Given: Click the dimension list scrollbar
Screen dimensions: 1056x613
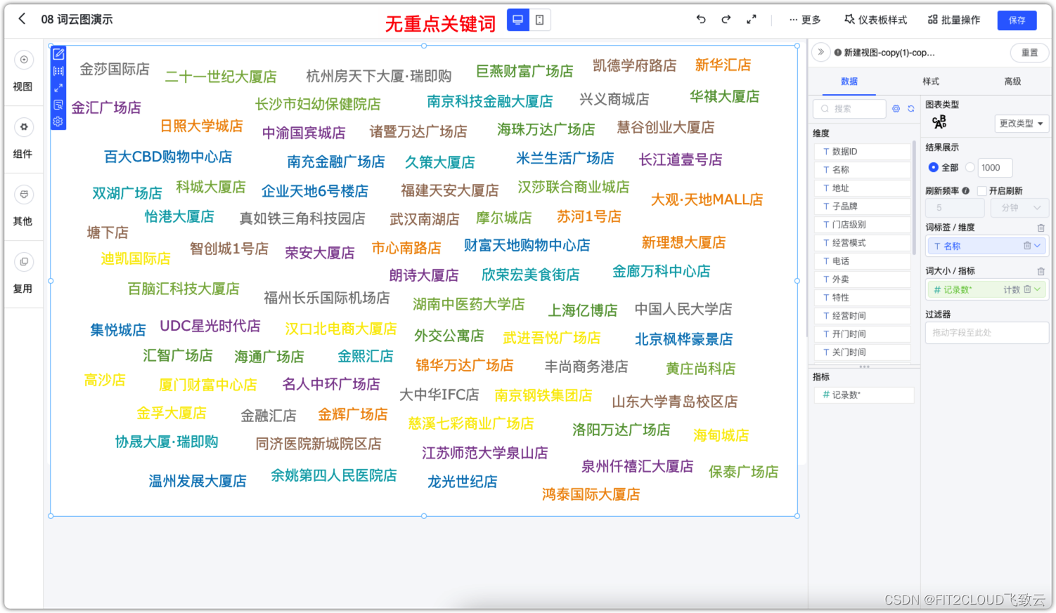Looking at the screenshot, I should [914, 197].
